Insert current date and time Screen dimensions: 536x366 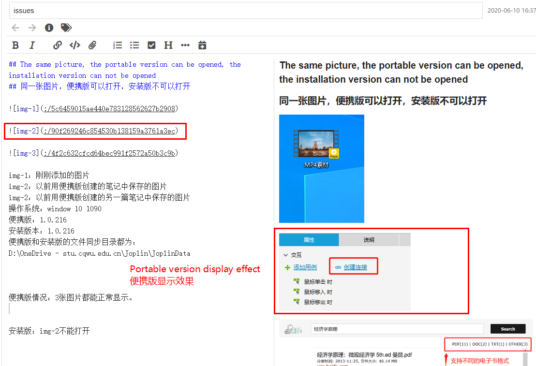(x=202, y=44)
